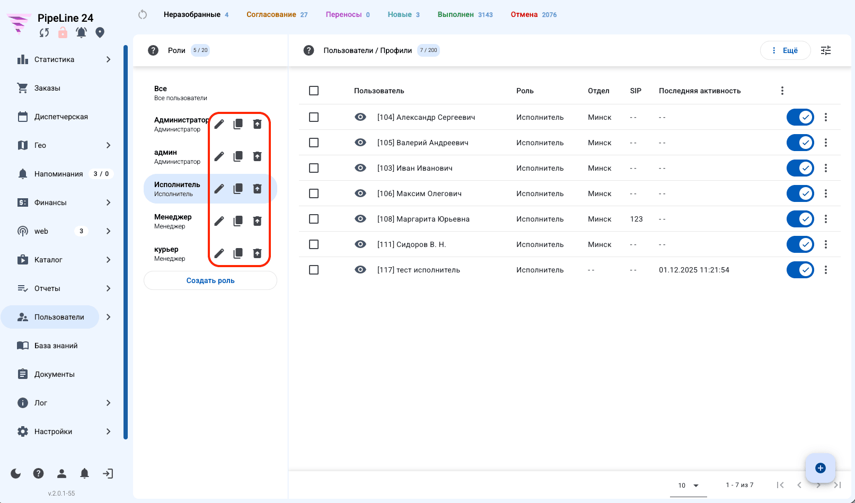This screenshot has height=503, width=855.
Task: Sort by the Последняя активность column header
Action: click(700, 91)
